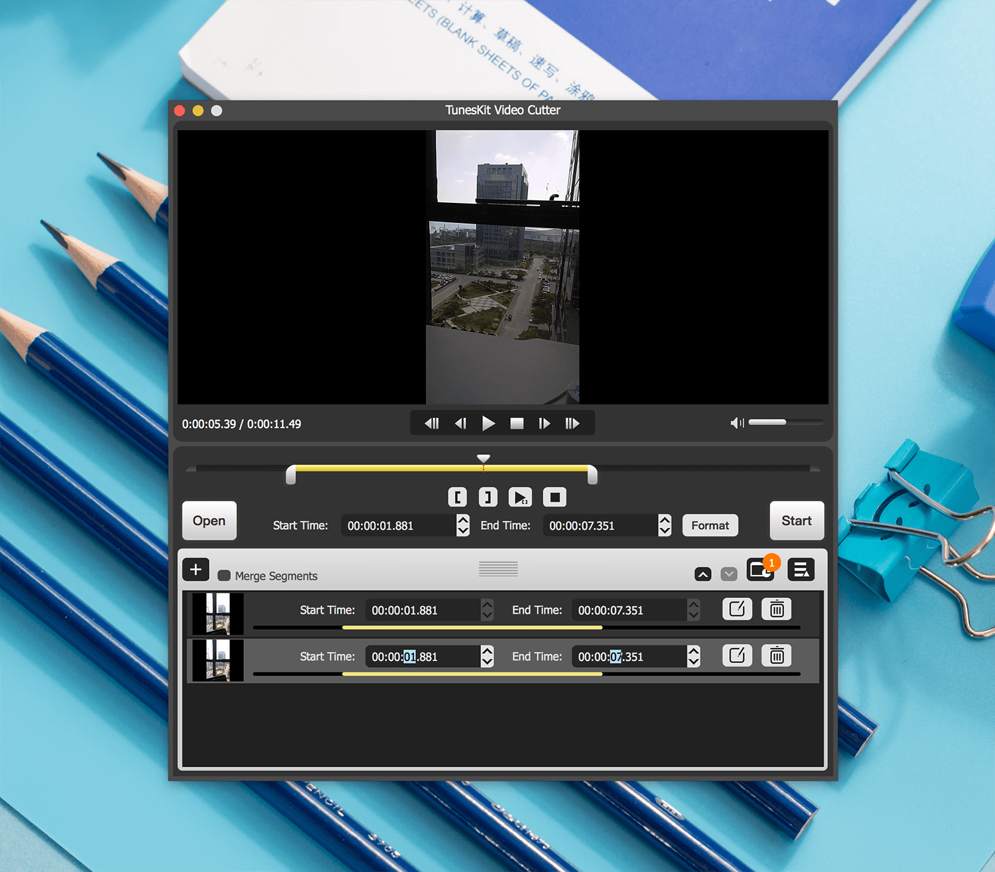Adjust first segment Start Time stepper
Viewport: 995px width, 872px height.
point(488,610)
